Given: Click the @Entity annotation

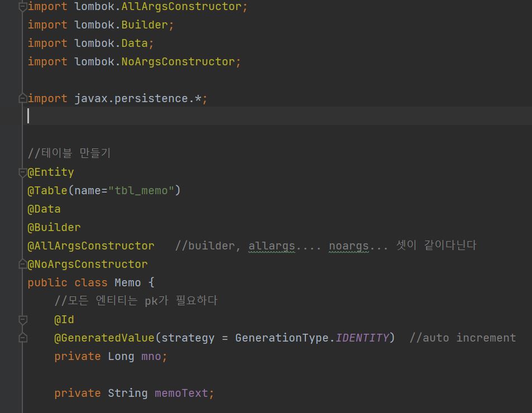Looking at the screenshot, I should (x=51, y=172).
